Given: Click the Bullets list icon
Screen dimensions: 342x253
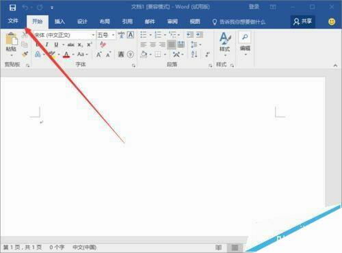Looking at the screenshot, I should [x=144, y=35].
